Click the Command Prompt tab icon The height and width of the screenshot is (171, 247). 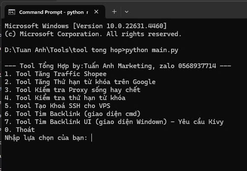pos(12,12)
